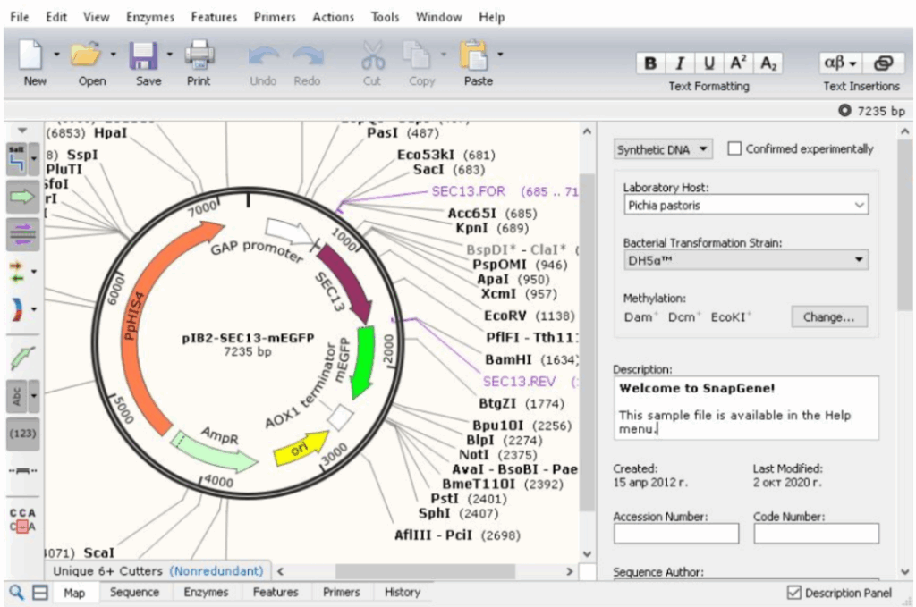Click the Paste clipboard icon
The image size is (916, 607).
[x=474, y=57]
